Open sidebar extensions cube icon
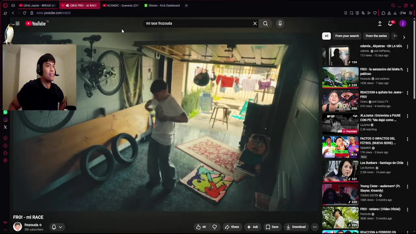 tap(5, 153)
